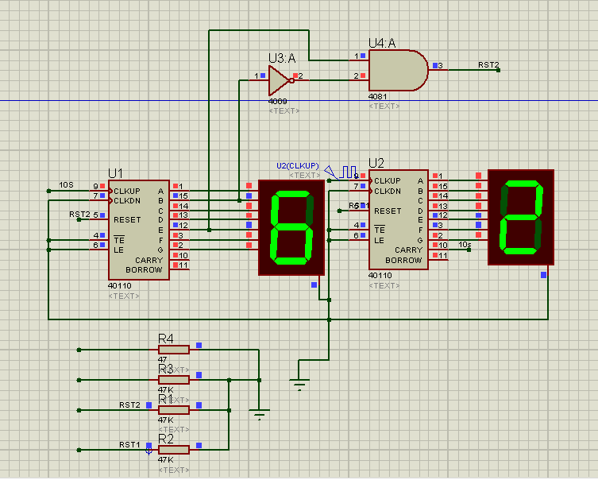Click pin 11 borrow output of U2

[438, 259]
